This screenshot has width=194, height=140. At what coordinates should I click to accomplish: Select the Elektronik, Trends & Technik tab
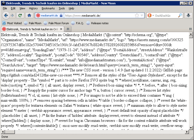click(x=32, y=29)
